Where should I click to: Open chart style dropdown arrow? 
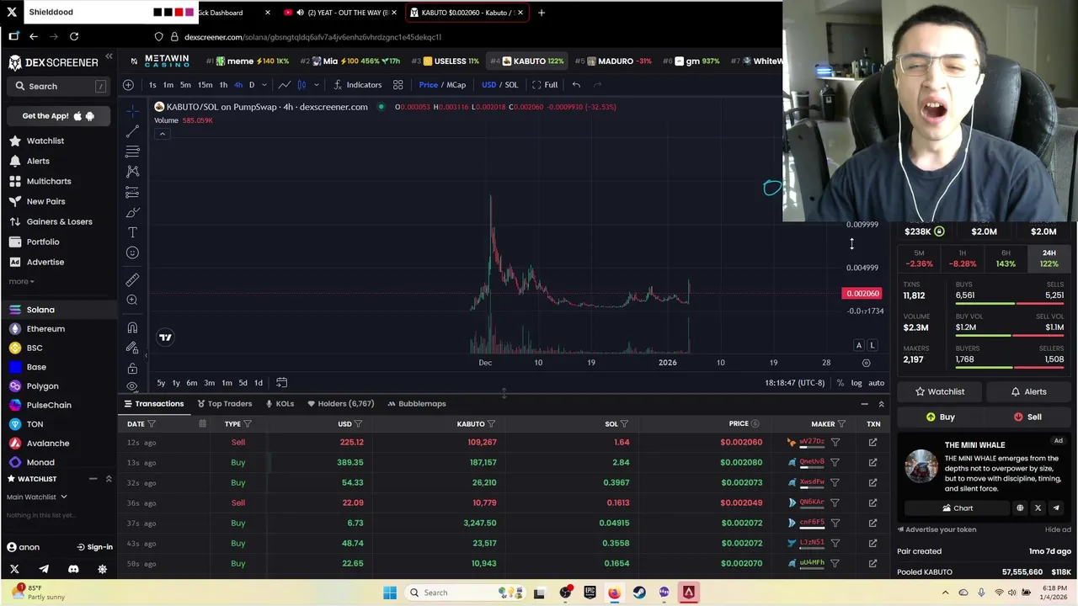coord(317,84)
